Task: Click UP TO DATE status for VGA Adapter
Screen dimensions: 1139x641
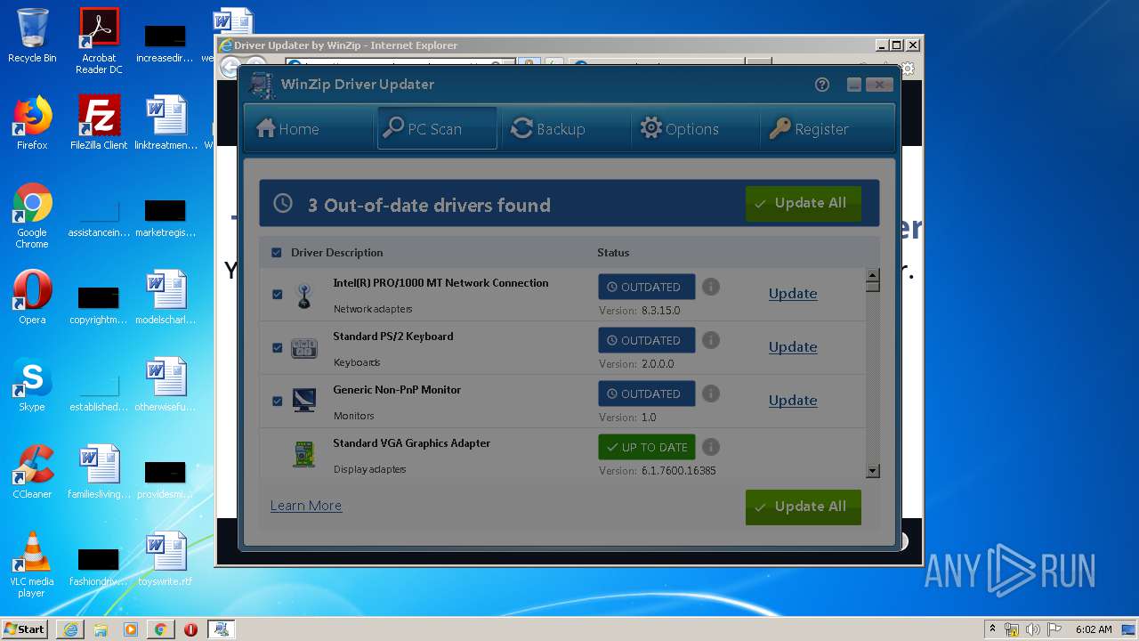Action: tap(647, 447)
